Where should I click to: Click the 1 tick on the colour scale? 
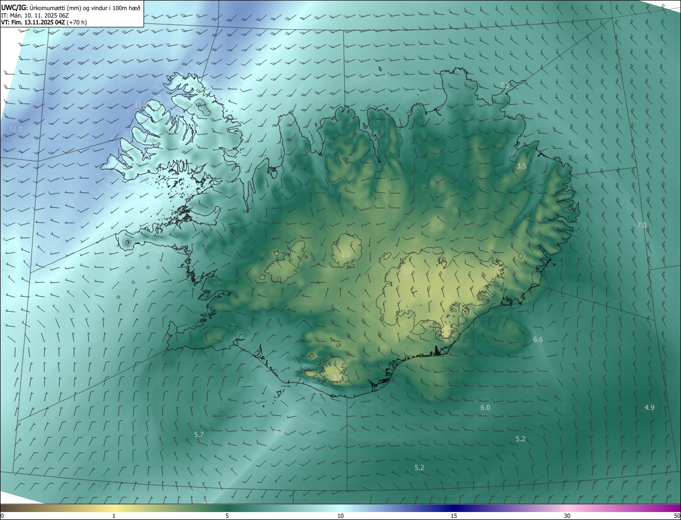[x=114, y=516]
